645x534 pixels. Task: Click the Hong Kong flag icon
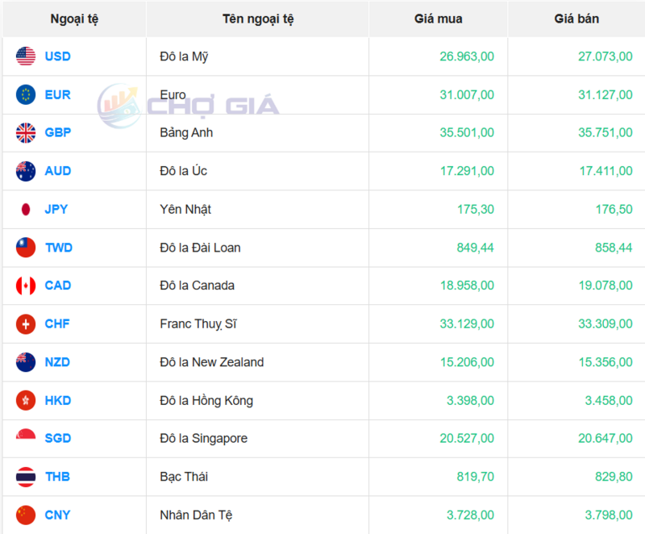click(26, 400)
